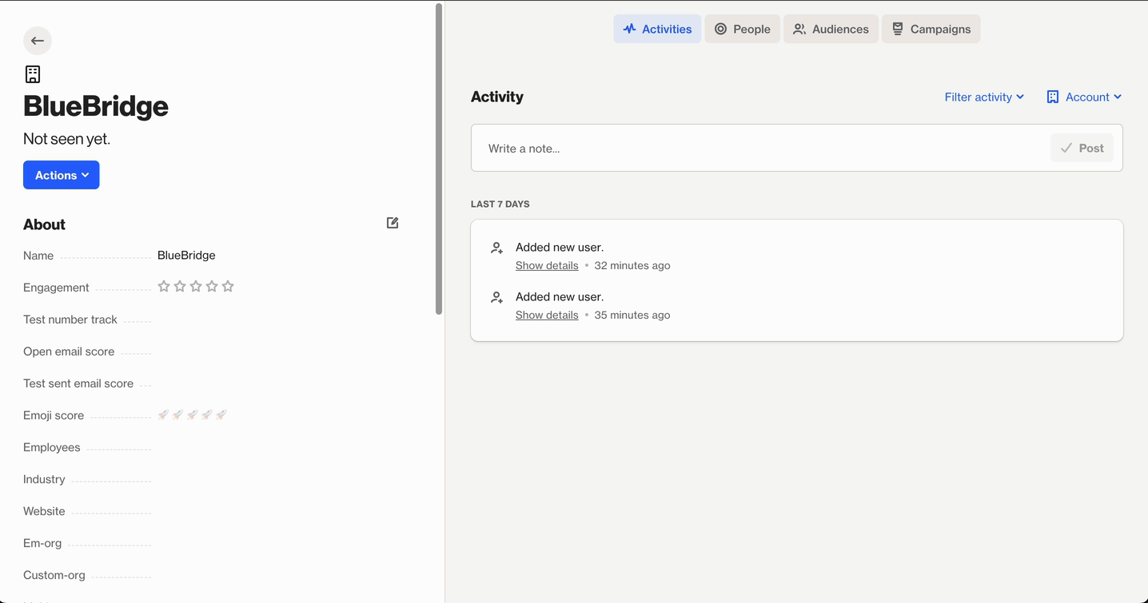Show details for event 35 minutes ago
This screenshot has width=1148, height=603.
(x=547, y=315)
